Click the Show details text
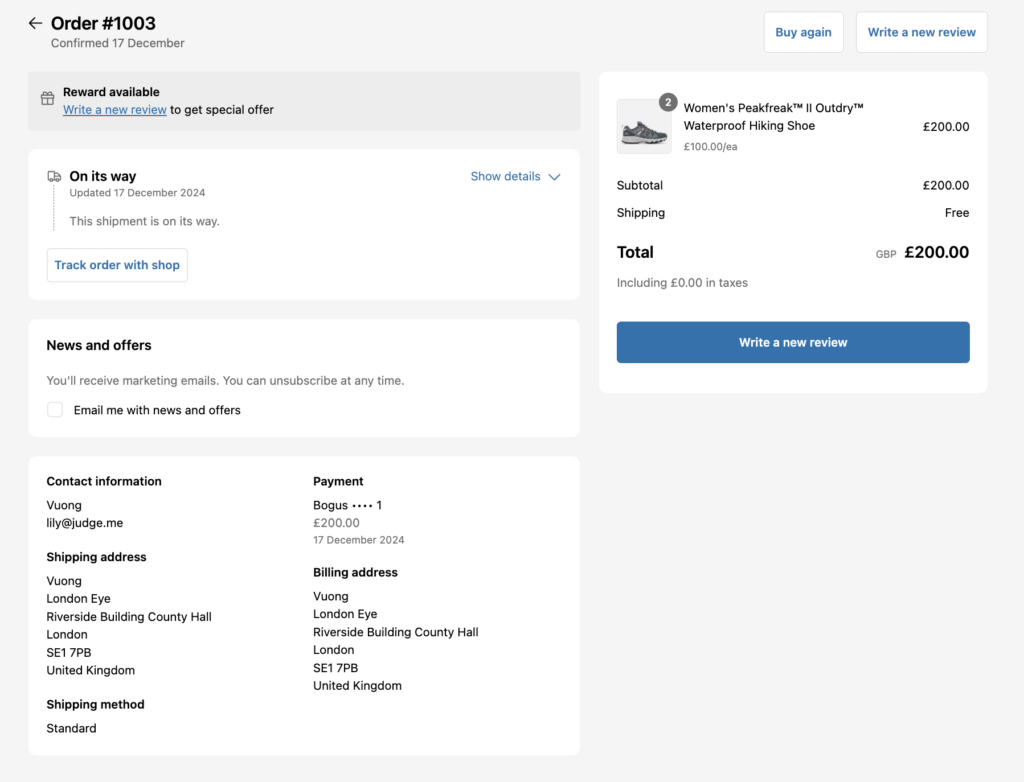1024x782 pixels. pos(505,176)
